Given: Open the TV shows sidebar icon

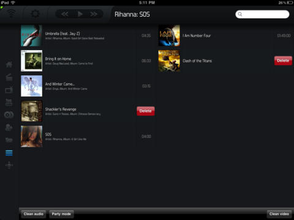Looking at the screenshot, I should (x=9, y=90).
